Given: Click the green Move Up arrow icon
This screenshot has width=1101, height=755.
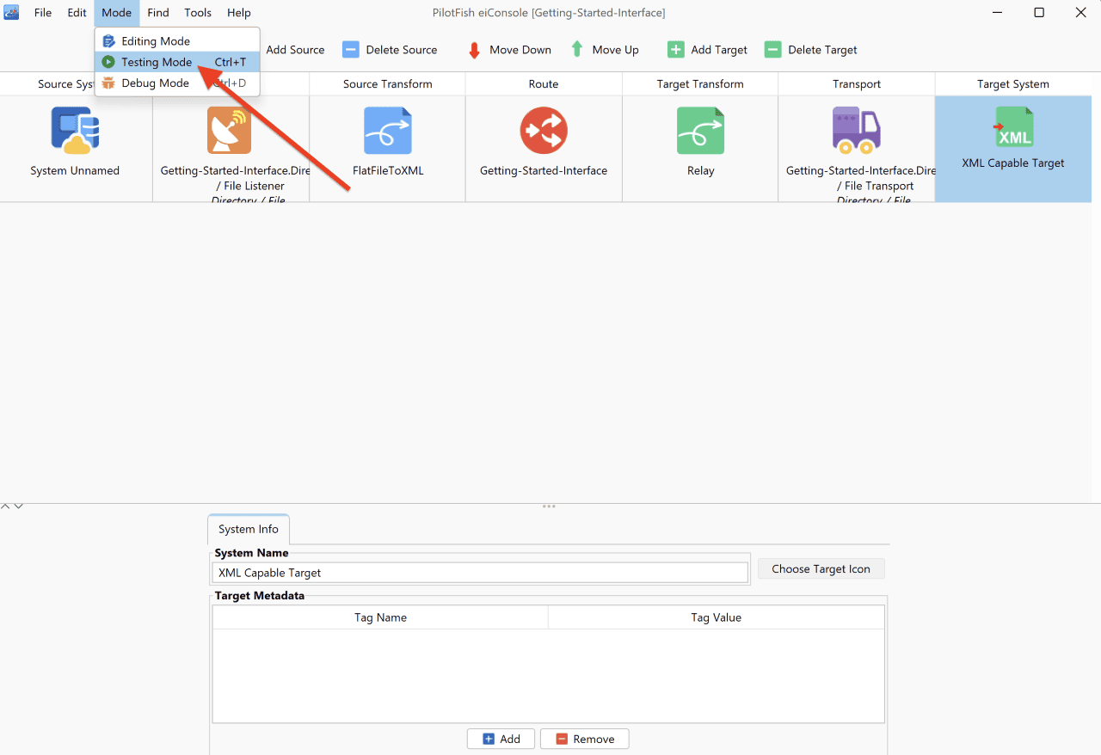Looking at the screenshot, I should click(x=577, y=50).
